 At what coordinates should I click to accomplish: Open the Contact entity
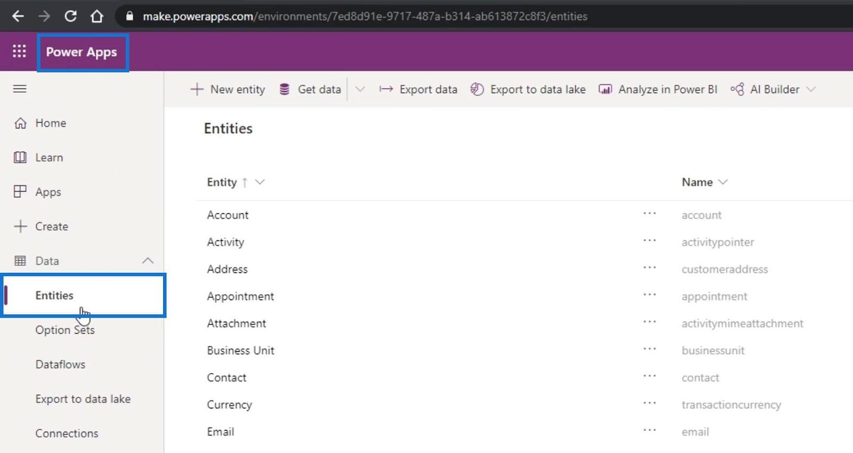(227, 377)
